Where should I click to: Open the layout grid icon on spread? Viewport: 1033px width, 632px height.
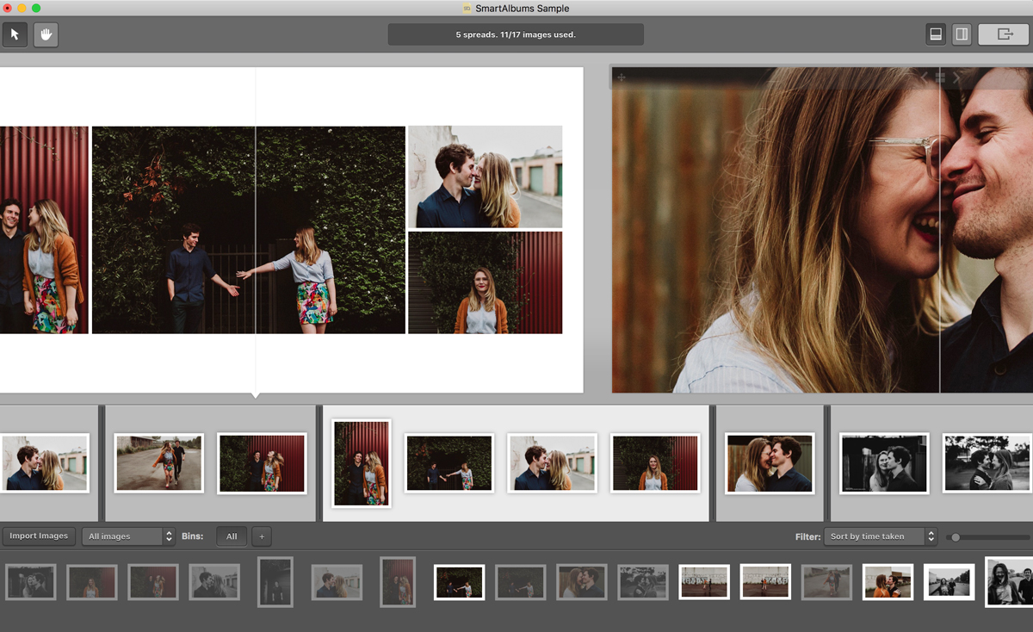pos(940,77)
